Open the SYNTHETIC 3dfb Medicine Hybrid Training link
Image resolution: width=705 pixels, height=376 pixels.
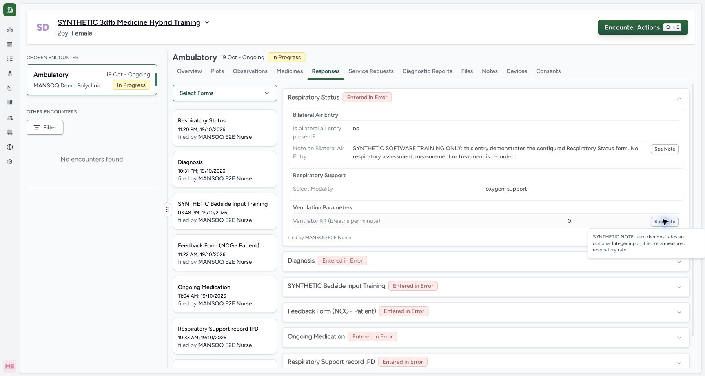(x=129, y=22)
